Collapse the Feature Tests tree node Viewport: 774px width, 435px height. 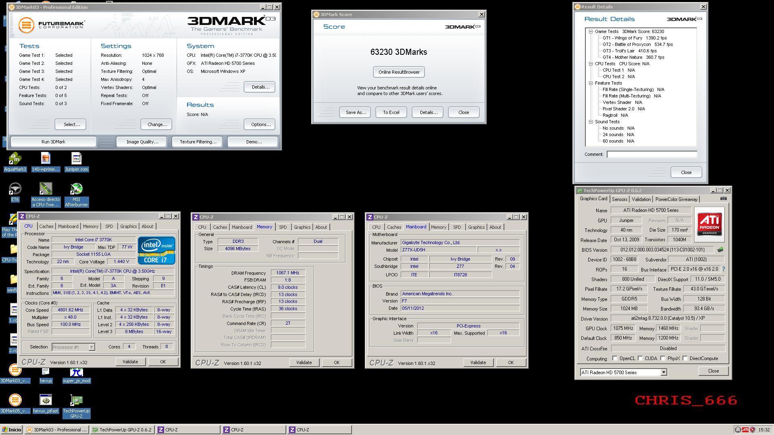point(591,83)
